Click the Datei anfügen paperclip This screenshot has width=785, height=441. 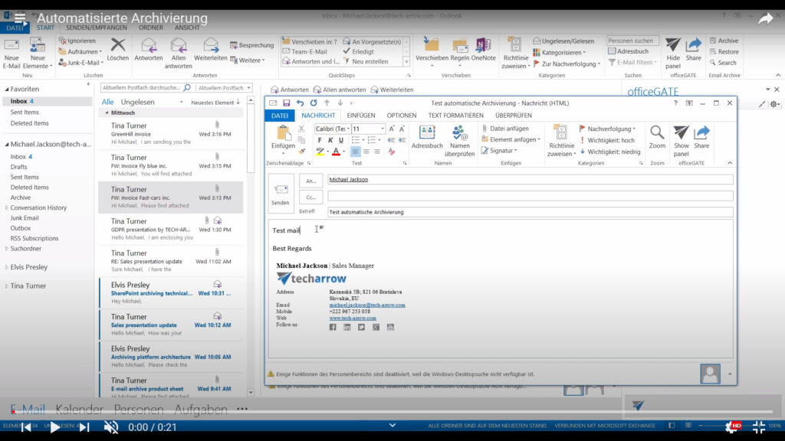pyautogui.click(x=505, y=129)
